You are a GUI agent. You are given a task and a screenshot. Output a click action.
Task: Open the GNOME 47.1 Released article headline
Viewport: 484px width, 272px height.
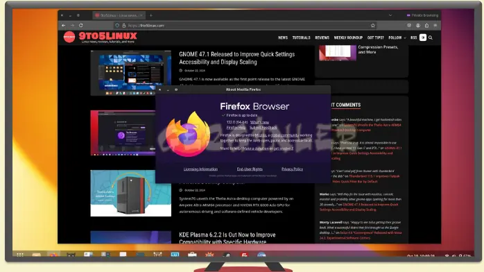click(x=236, y=58)
